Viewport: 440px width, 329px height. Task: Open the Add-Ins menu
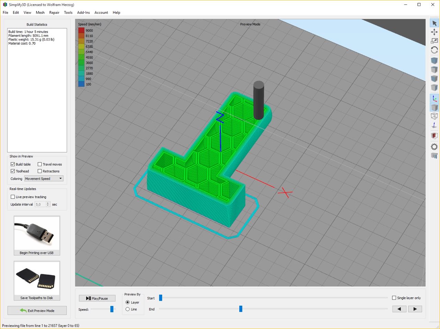tap(83, 13)
